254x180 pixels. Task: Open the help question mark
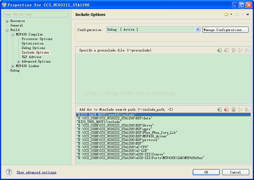[9, 172]
